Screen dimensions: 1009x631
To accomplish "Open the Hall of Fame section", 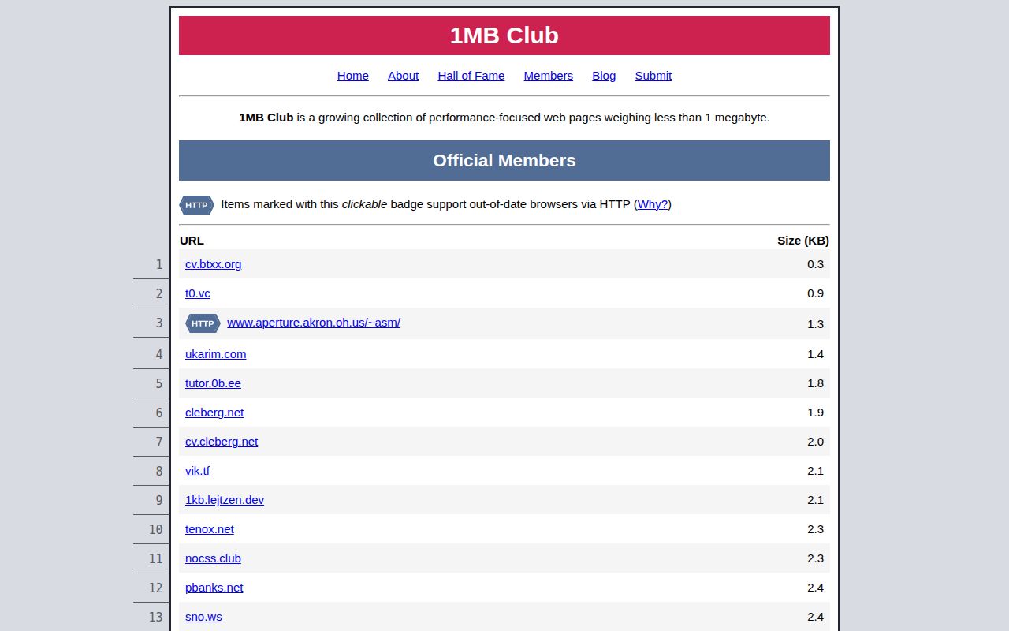I will [471, 76].
